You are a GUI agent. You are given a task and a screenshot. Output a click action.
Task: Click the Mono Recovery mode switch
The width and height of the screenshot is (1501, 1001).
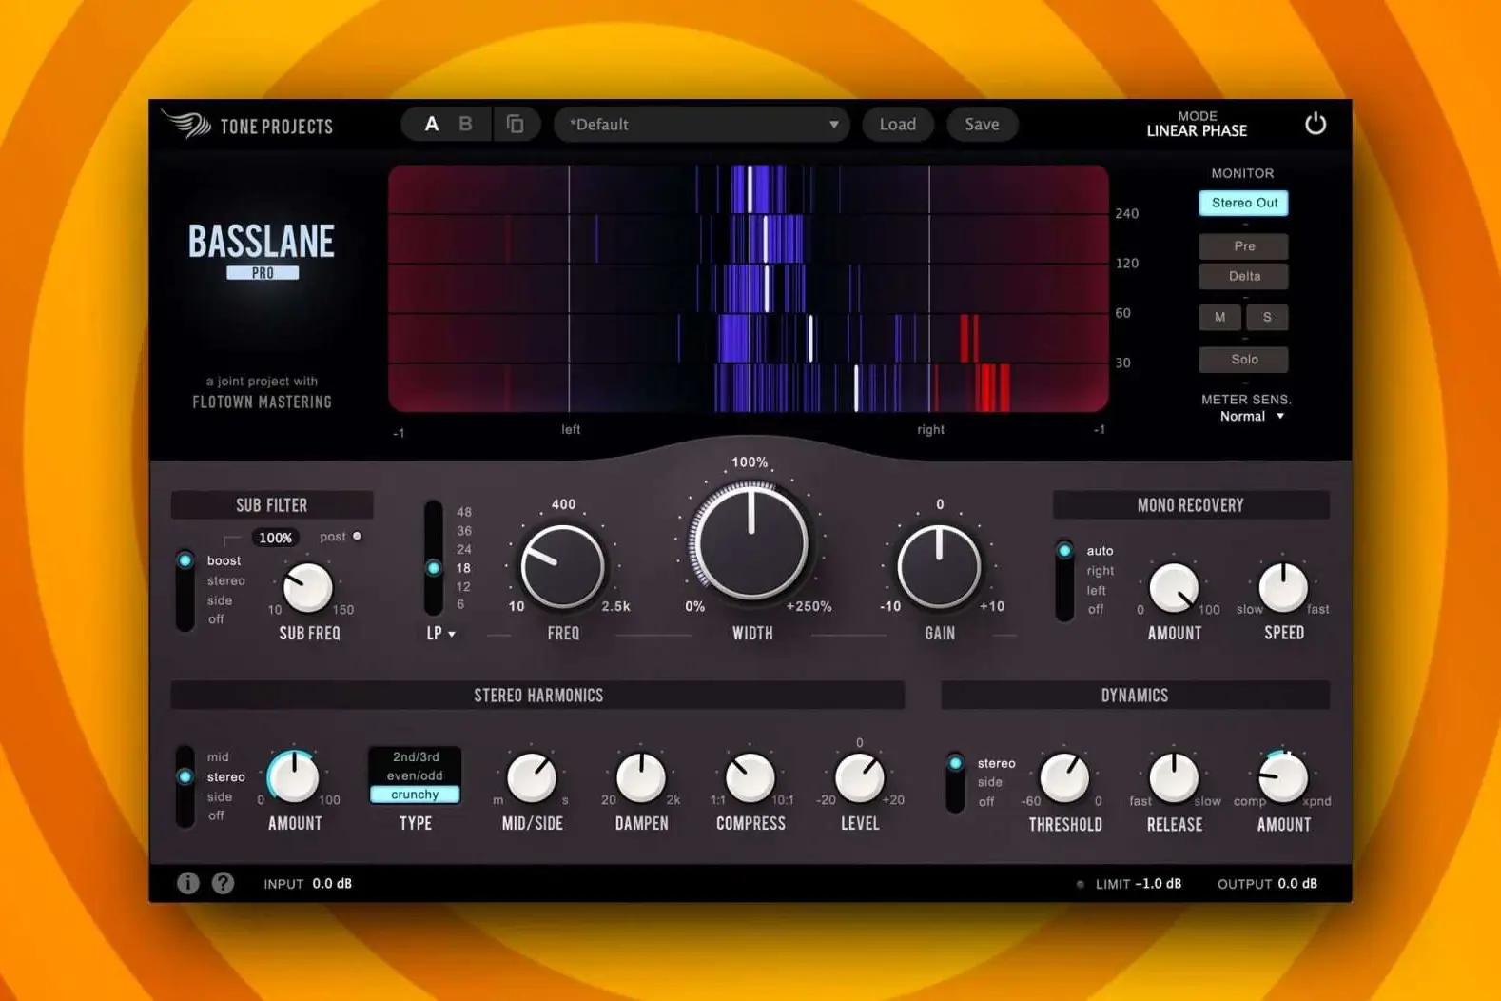click(1064, 580)
